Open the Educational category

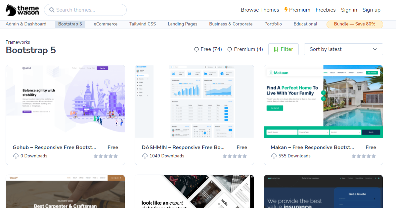(305, 24)
